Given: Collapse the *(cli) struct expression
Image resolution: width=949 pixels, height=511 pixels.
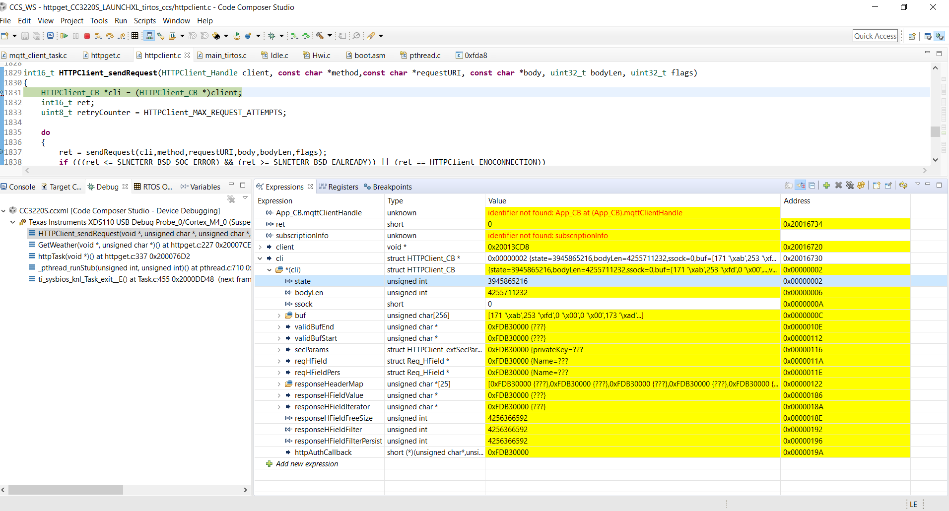Looking at the screenshot, I should coord(270,270).
